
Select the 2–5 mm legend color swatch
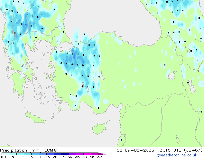point(28,154)
